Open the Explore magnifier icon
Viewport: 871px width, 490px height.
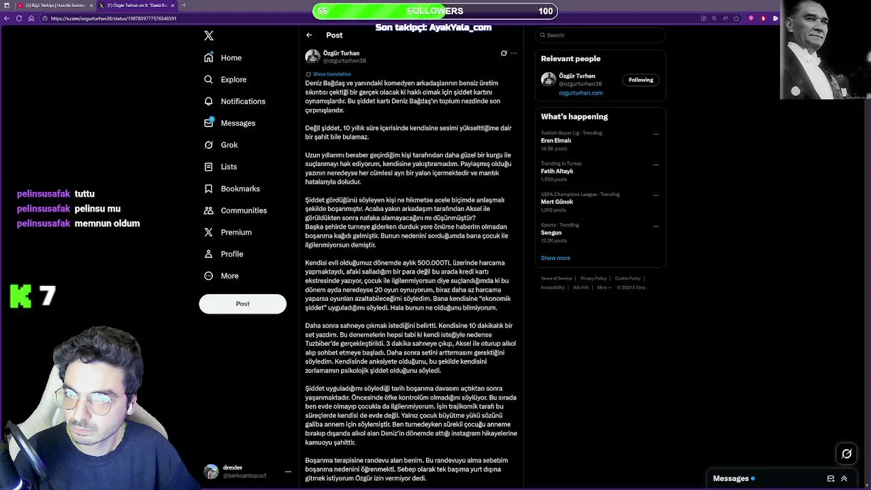click(x=209, y=80)
